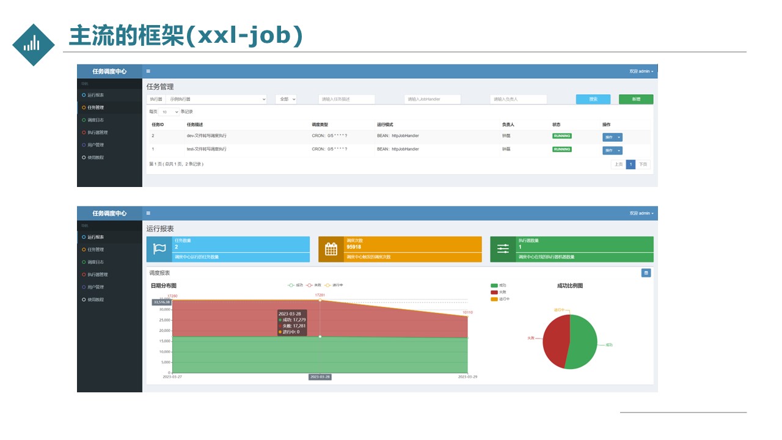The width and height of the screenshot is (782, 440).
Task: Toggle the 失败 series in line chart legend
Action: pyautogui.click(x=314, y=285)
